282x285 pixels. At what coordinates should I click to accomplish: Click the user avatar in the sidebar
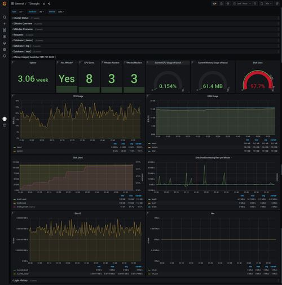pos(5,119)
